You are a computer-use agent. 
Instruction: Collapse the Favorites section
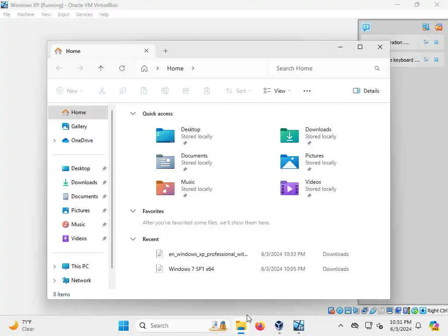(x=133, y=211)
